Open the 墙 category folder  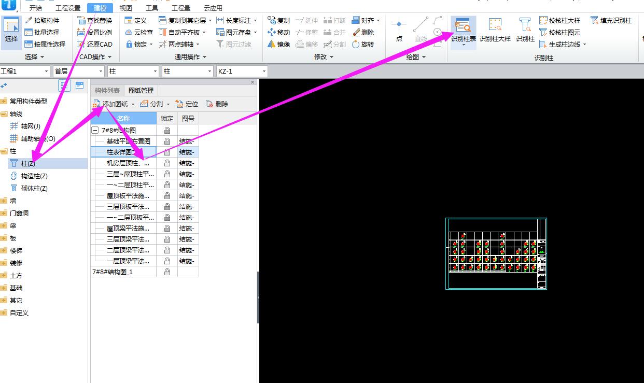coord(8,201)
